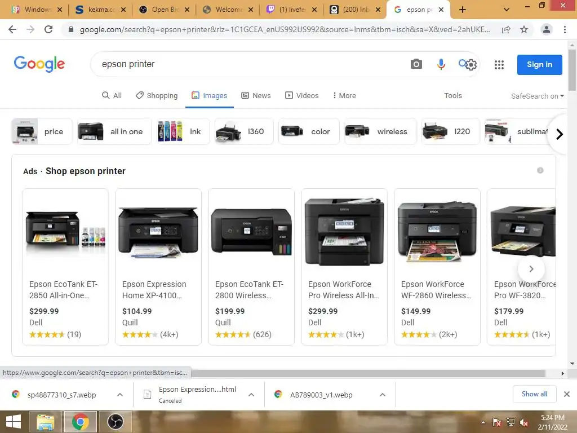The image size is (577, 433).
Task: Select the Images tab
Action: tap(210, 95)
